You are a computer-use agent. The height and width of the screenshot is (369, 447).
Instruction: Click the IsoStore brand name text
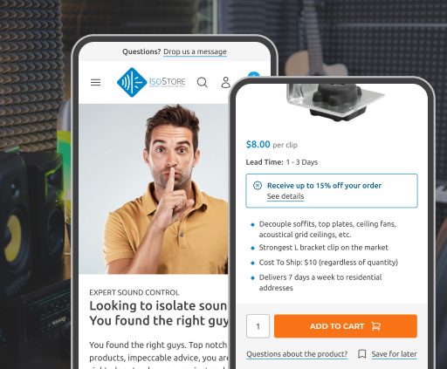(168, 82)
